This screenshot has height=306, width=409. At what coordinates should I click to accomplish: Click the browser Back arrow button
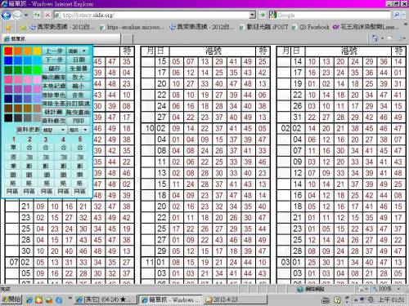pos(7,15)
